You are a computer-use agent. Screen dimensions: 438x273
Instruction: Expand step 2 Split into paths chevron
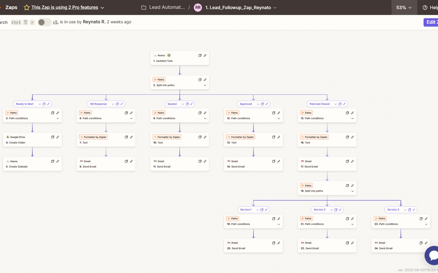tap(205, 85)
